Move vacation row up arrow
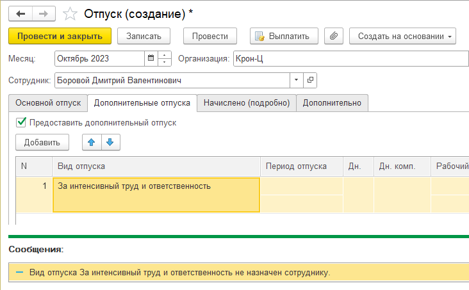 pos(92,142)
